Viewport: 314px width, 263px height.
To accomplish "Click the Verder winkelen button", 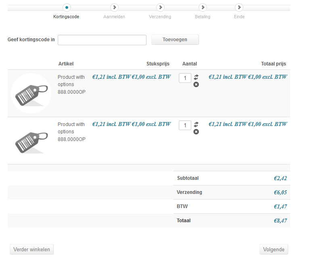I will [32, 249].
